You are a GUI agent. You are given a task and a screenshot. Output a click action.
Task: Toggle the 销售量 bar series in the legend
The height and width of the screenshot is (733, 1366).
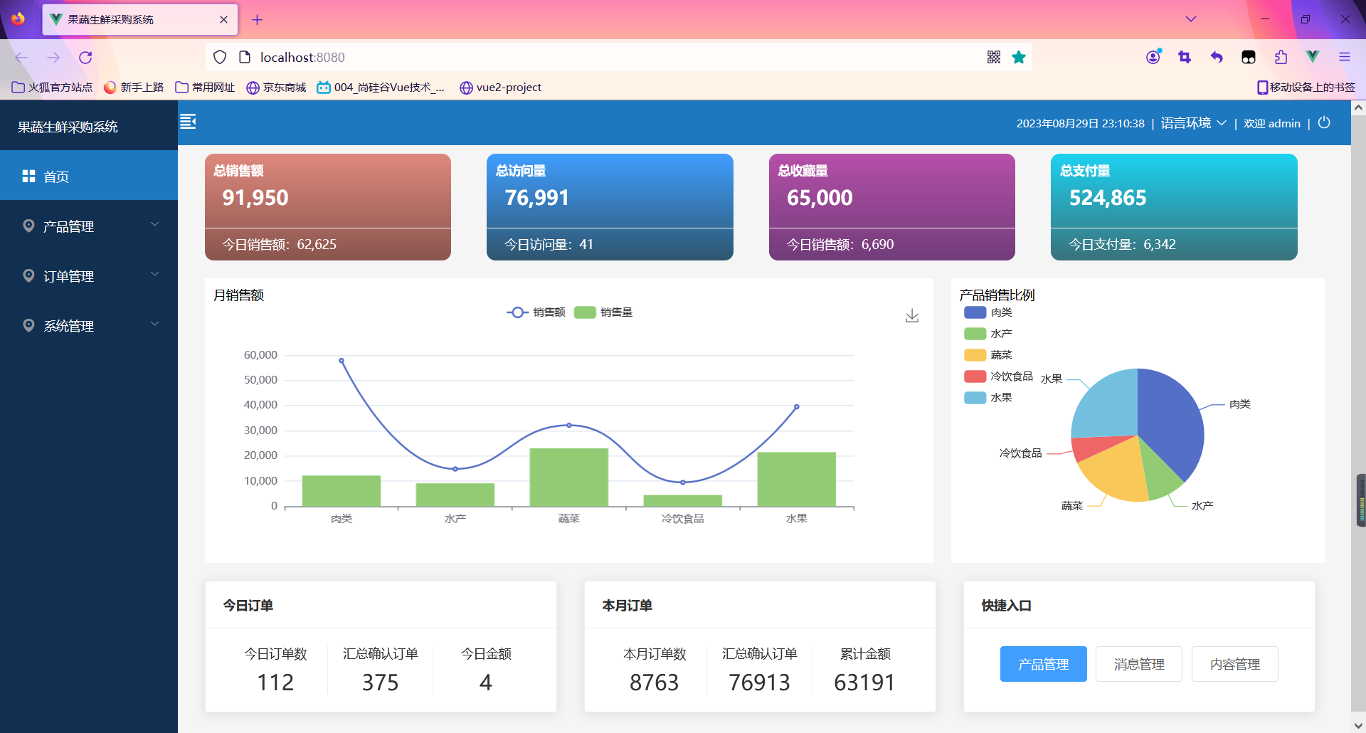pos(603,312)
